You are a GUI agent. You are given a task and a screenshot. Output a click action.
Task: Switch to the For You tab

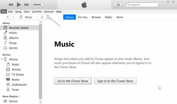[x=83, y=17]
